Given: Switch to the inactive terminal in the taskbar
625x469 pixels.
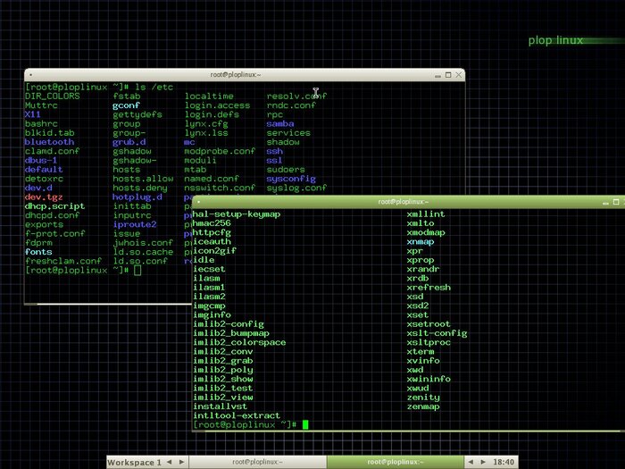Looking at the screenshot, I should (258, 462).
